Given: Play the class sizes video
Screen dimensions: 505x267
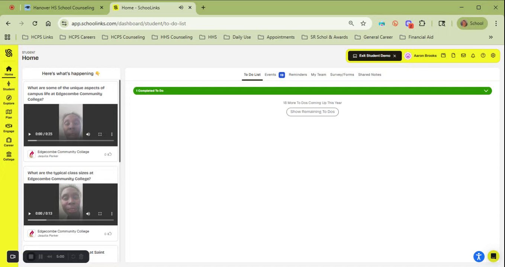Looking at the screenshot, I should point(30,214).
